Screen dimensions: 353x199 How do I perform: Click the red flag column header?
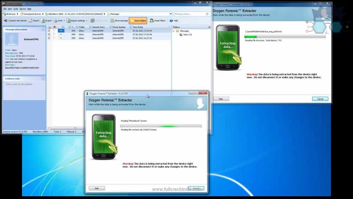click(55, 27)
